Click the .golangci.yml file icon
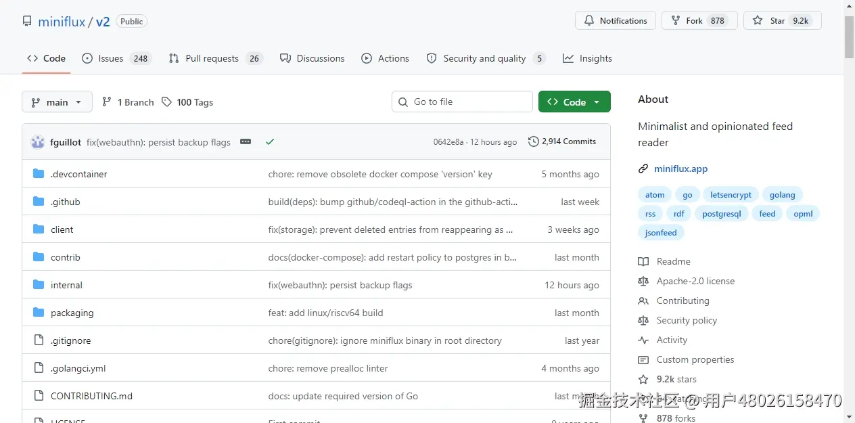 pos(39,368)
